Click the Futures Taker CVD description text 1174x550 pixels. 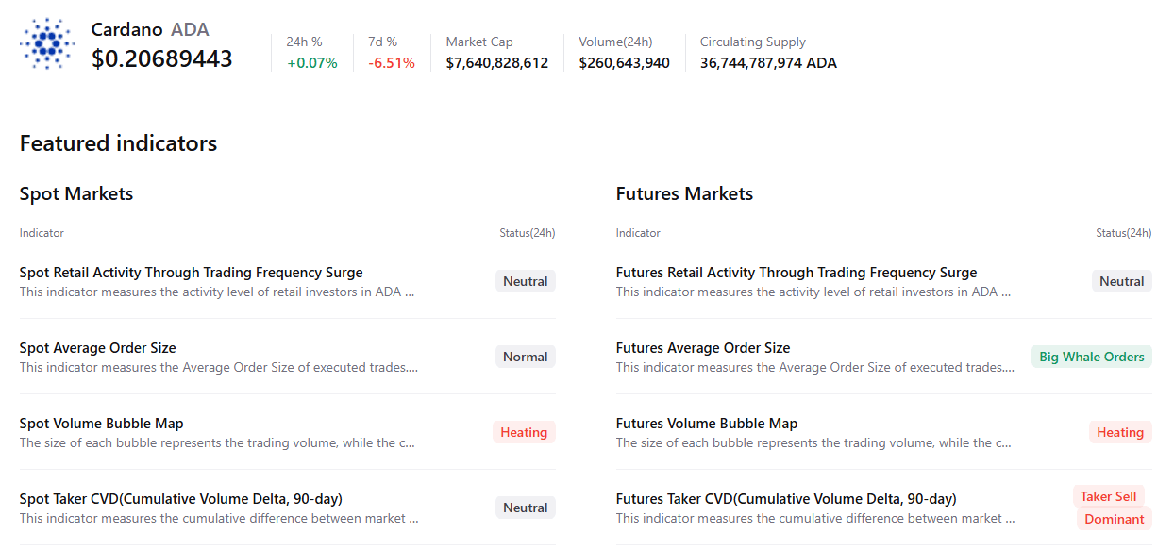(815, 519)
